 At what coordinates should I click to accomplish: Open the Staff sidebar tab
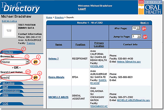point(5,87)
